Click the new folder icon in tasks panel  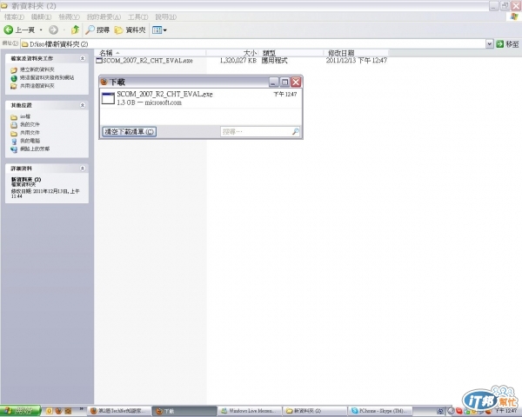coord(14,70)
